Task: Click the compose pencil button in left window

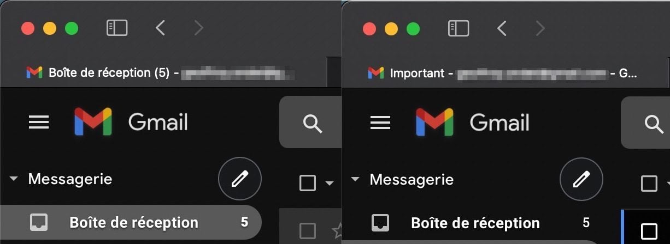Action: tap(240, 179)
